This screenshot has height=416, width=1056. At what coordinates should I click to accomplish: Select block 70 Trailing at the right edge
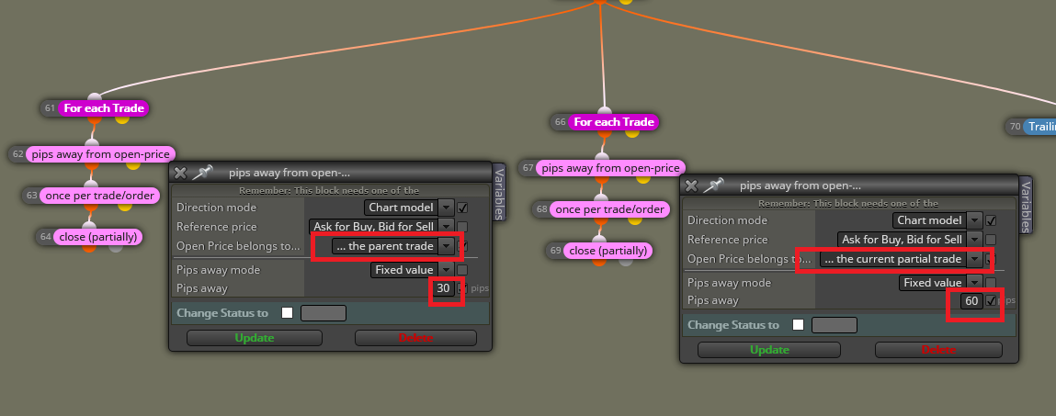pyautogui.click(x=1039, y=127)
